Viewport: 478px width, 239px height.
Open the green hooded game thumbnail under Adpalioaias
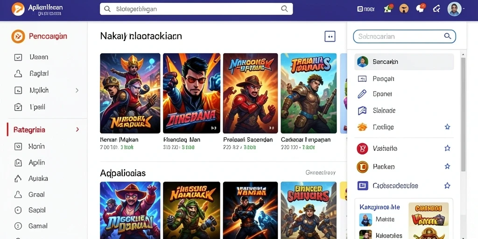point(191,211)
